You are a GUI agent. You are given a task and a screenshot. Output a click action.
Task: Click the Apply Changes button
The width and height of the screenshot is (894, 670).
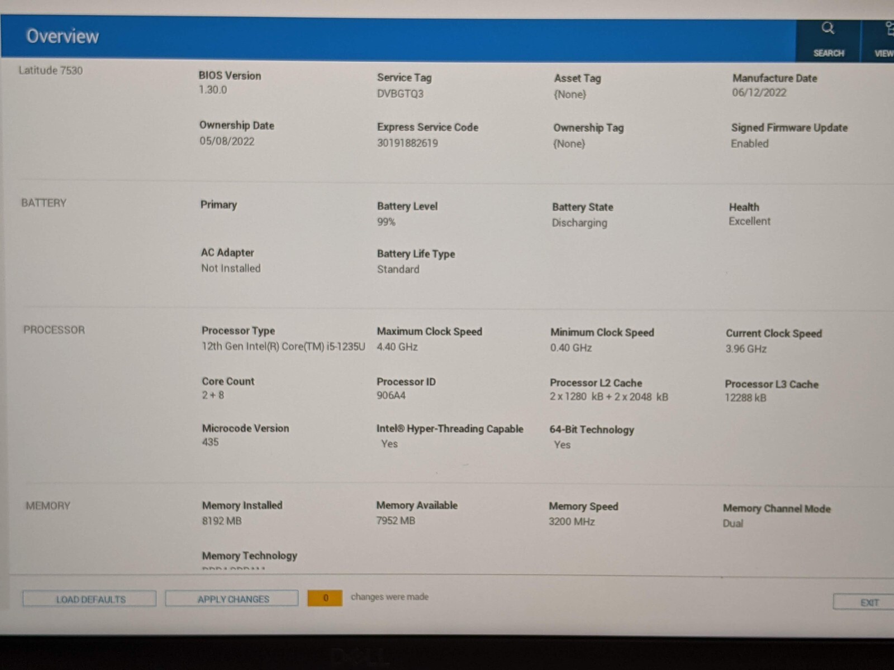[232, 599]
